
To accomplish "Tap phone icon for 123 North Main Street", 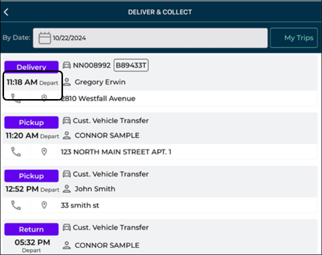I will [16, 151].
